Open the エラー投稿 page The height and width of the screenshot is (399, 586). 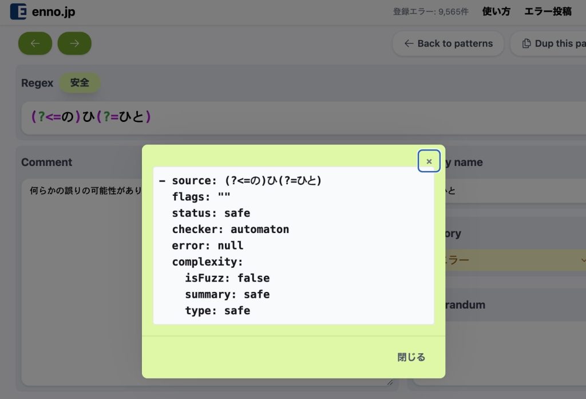click(x=548, y=11)
